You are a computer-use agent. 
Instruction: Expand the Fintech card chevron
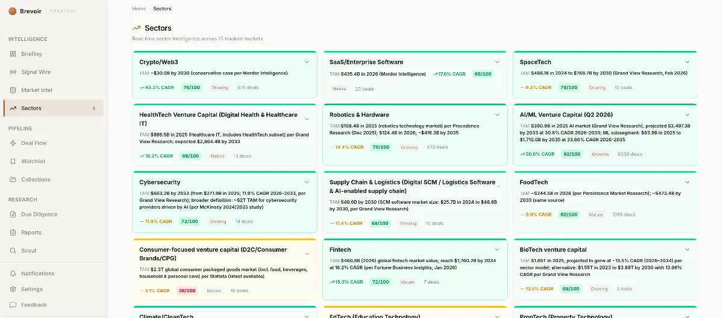[497, 249]
